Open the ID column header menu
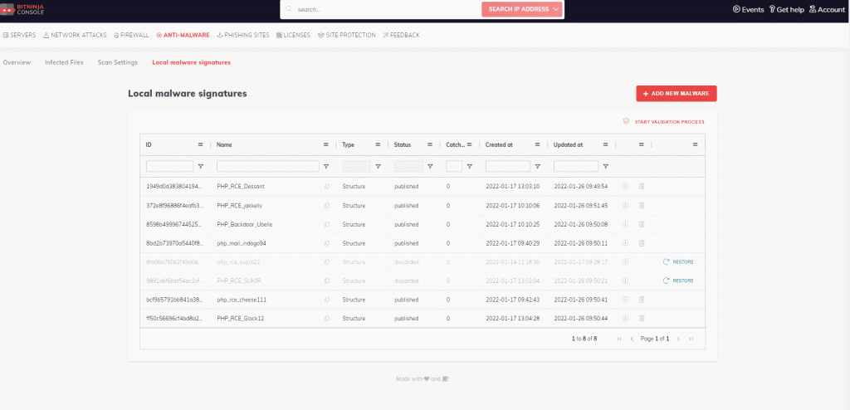Image resolution: width=850 pixels, height=410 pixels. point(200,144)
